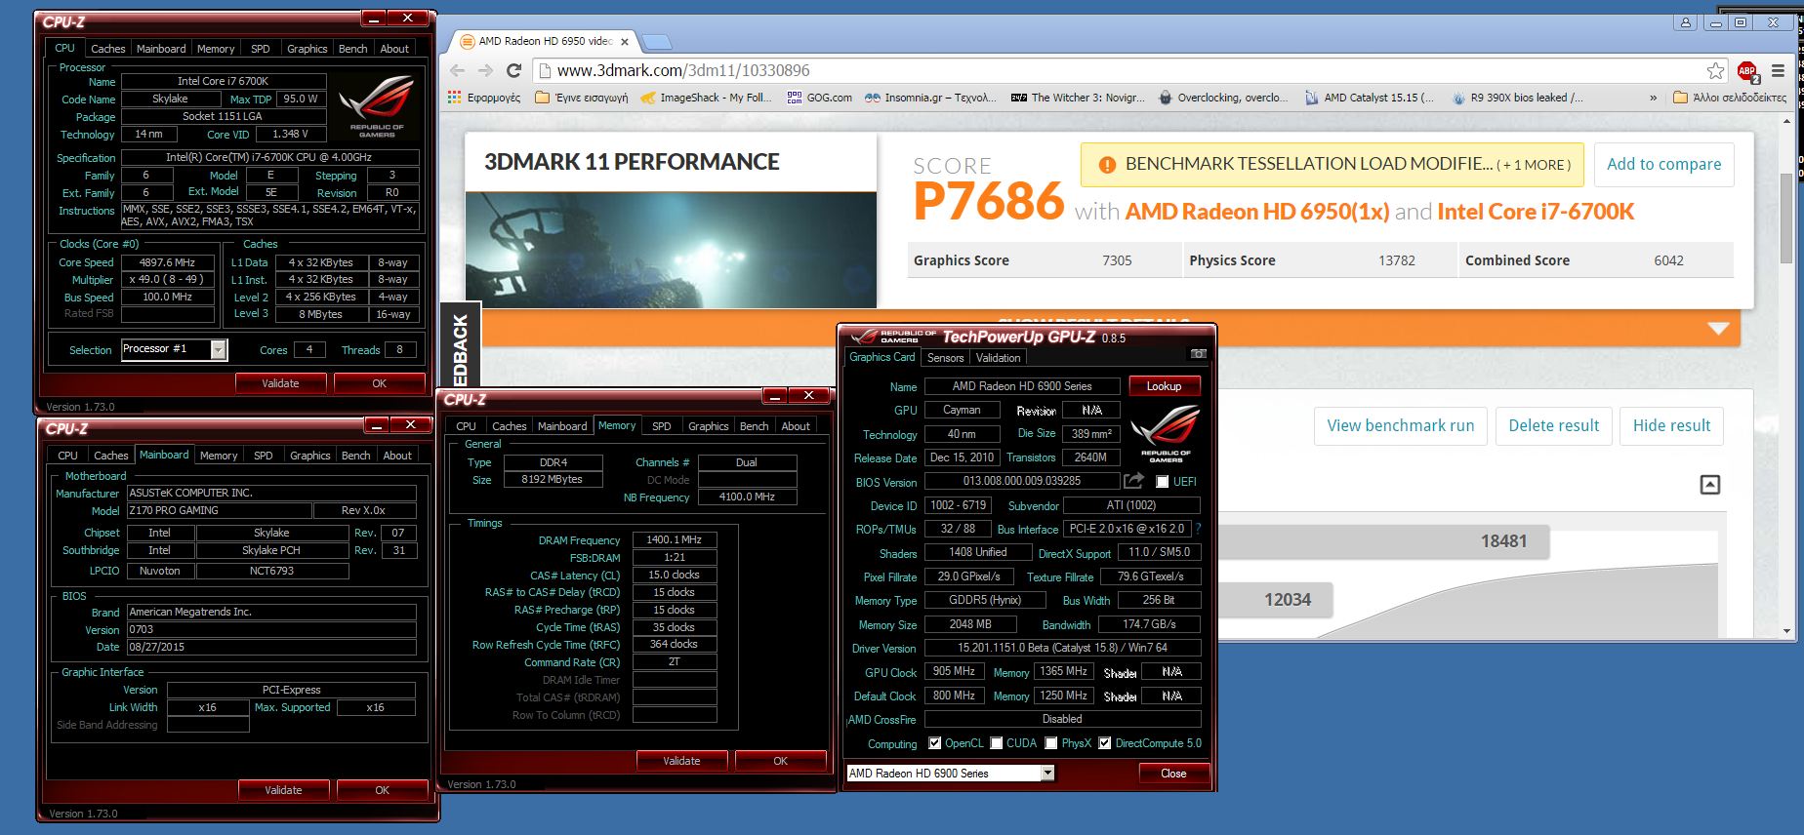Click Validate in the top CPU-Z window
This screenshot has height=835, width=1804.
[280, 383]
